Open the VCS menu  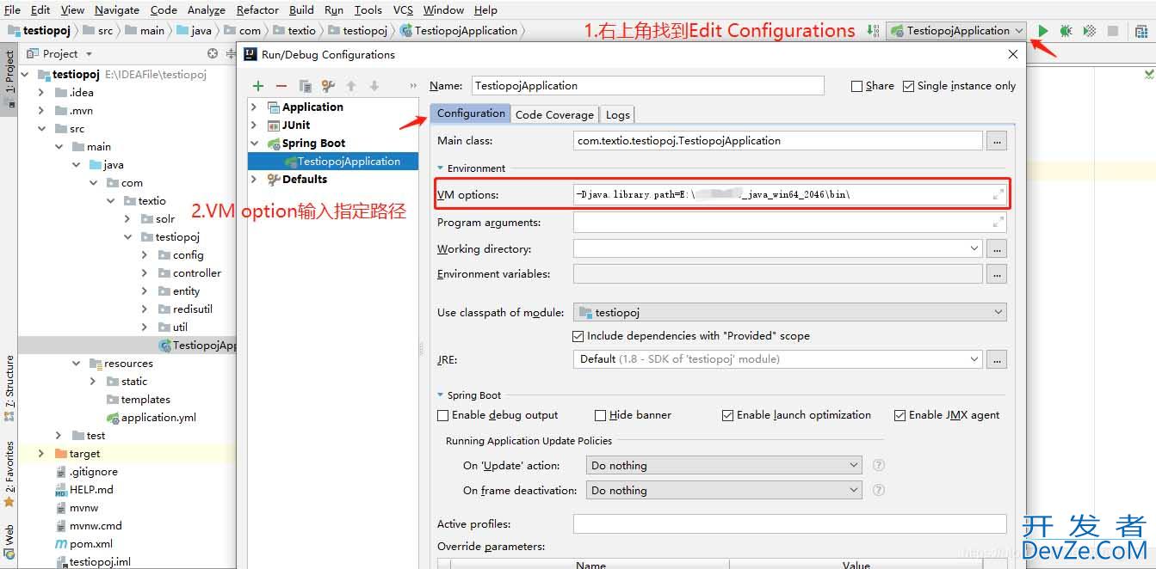click(403, 9)
